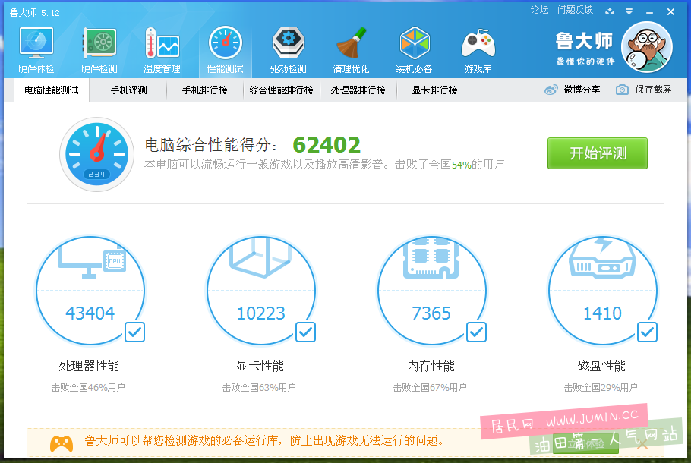691x463 pixels.
Task: Uncheck the 磁盘性能 test checkbox
Action: tap(648, 332)
